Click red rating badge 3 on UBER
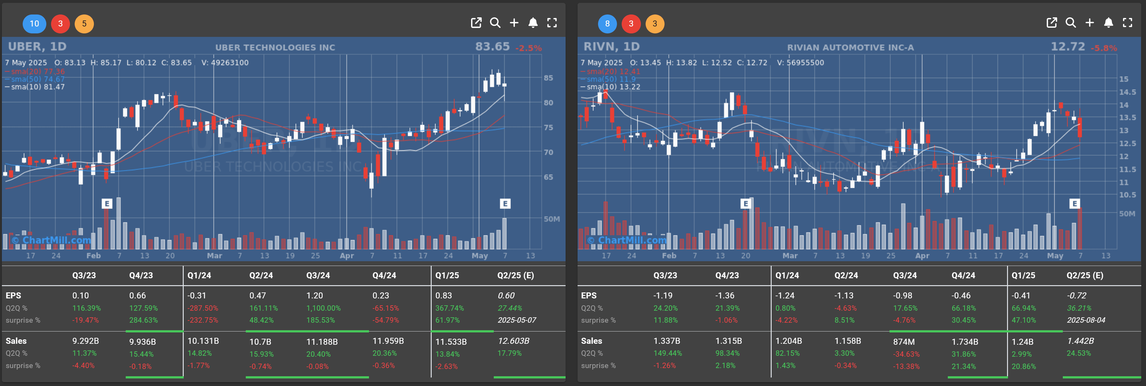The image size is (1146, 386). (x=60, y=24)
